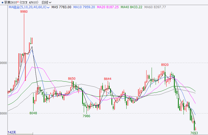Image resolution: width=208 pixels, height=135 pixels.
Task: Click the gray MA60 8397.77 legend label
Action: 155,7
